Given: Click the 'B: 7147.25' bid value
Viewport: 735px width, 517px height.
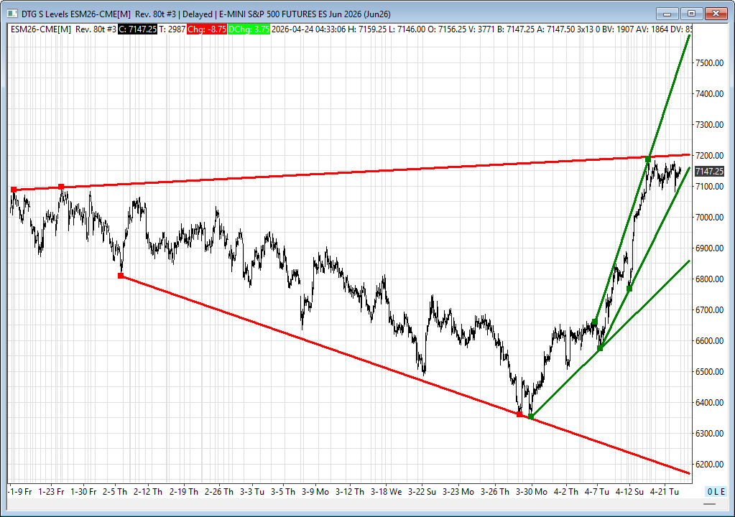Looking at the screenshot, I should [x=516, y=29].
